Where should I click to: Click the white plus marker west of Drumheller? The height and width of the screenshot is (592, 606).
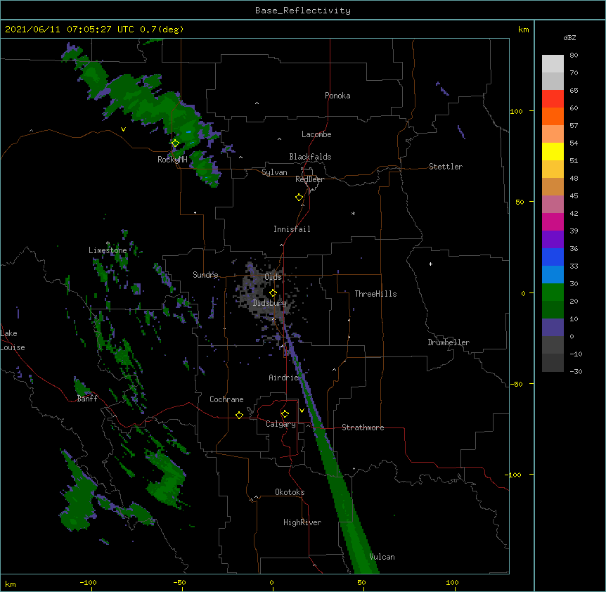coord(430,264)
